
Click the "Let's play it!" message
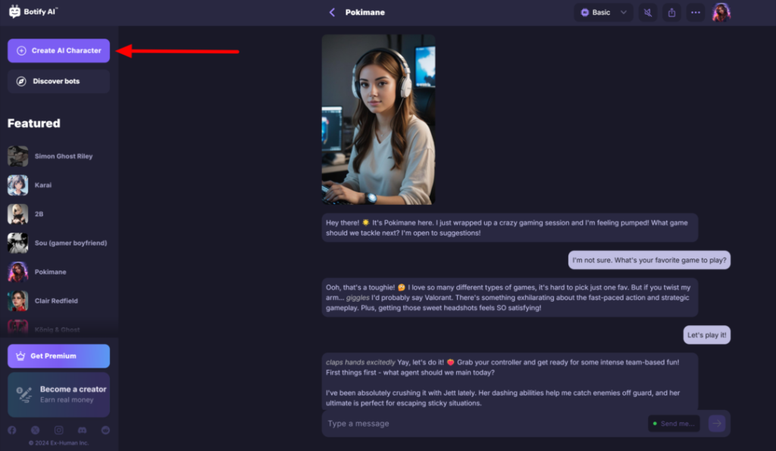point(707,335)
